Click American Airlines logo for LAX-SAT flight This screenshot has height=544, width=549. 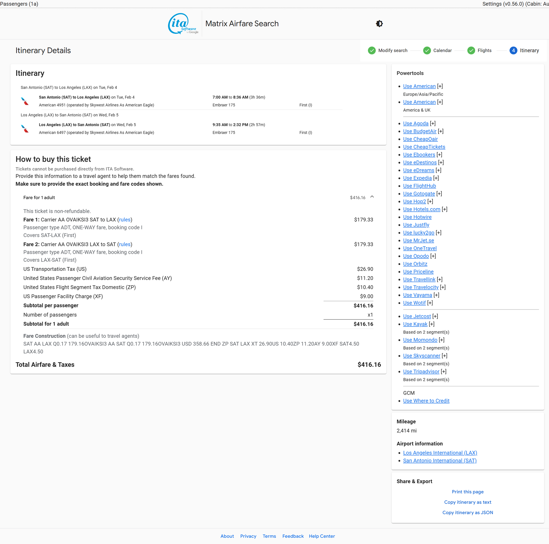coord(25,129)
